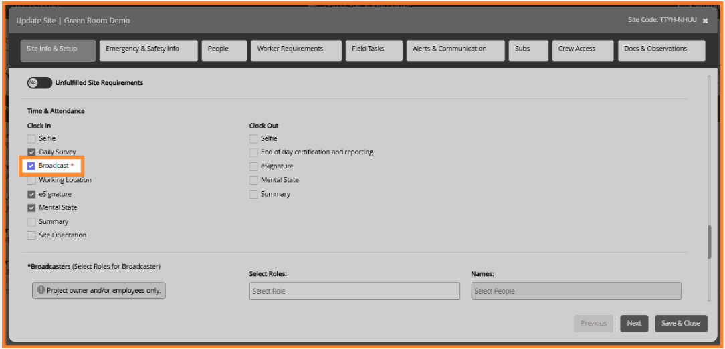Image resolution: width=725 pixels, height=349 pixels.
Task: Switch to the Subs tab
Action: click(528, 51)
